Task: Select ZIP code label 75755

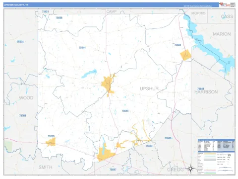Action: [51, 136]
